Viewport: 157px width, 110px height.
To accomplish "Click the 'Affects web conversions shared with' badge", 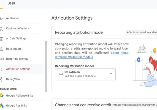I will tap(134, 105).
